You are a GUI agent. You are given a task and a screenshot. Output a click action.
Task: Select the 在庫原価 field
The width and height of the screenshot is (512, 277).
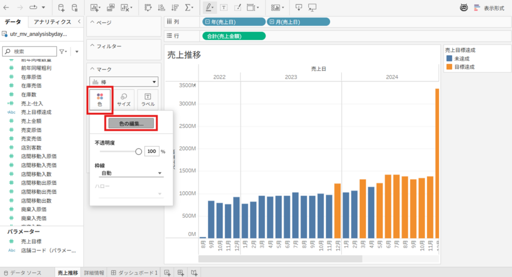[x=31, y=77]
